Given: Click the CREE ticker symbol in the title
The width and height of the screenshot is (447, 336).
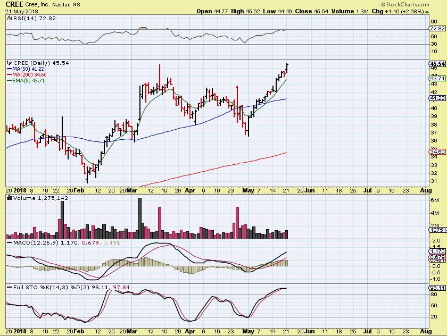Looking at the screenshot, I should 14,4.
